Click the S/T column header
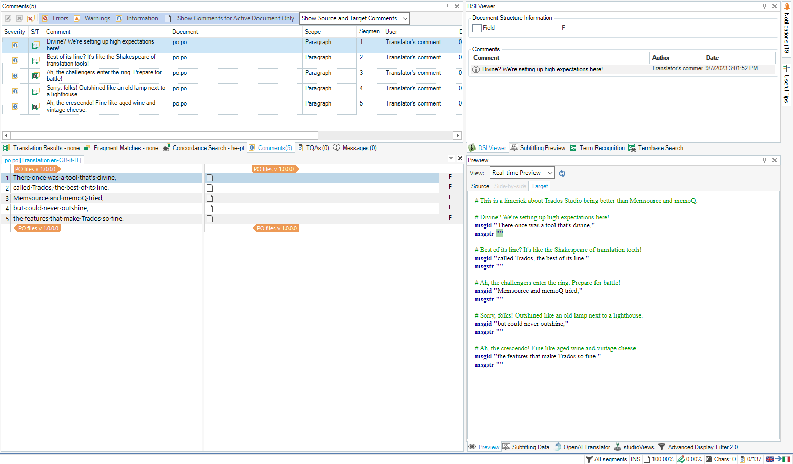 (35, 32)
